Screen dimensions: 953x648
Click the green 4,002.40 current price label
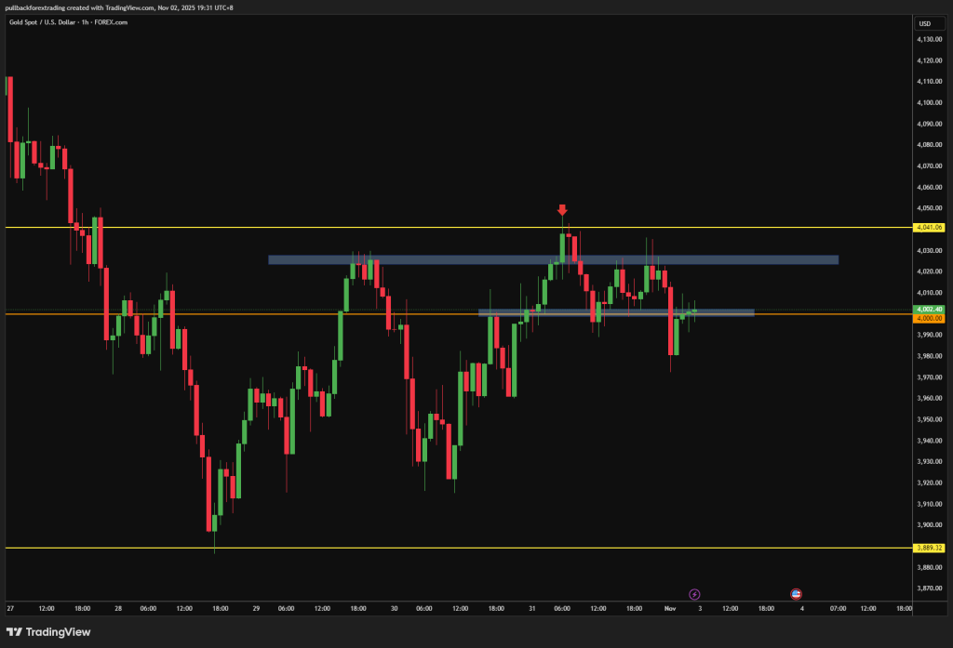(930, 309)
